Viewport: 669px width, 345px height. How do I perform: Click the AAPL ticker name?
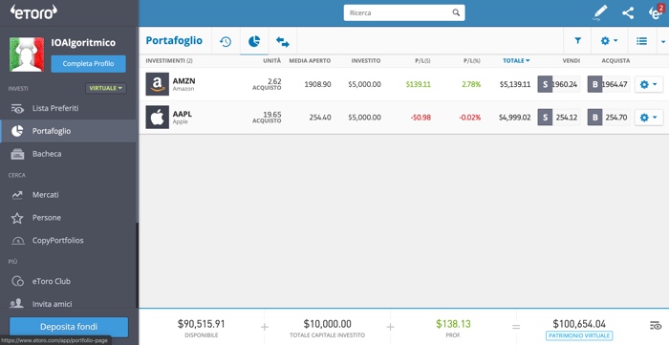tap(183, 115)
